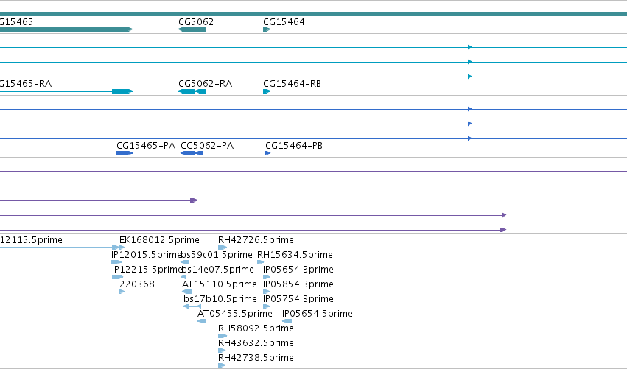
Task: Select the CG5062-RA transcript label
Action: coord(205,84)
